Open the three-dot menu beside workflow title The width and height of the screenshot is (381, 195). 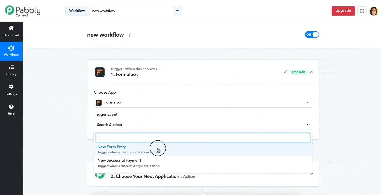[129, 35]
